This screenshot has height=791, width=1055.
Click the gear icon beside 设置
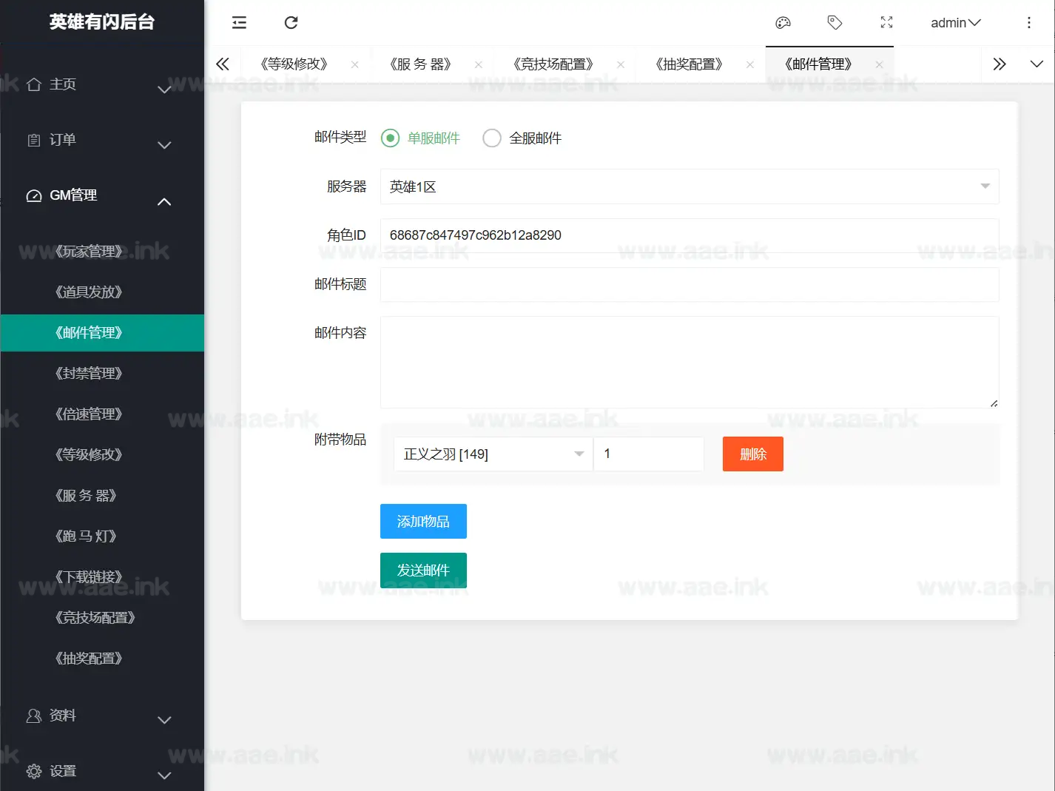click(34, 771)
